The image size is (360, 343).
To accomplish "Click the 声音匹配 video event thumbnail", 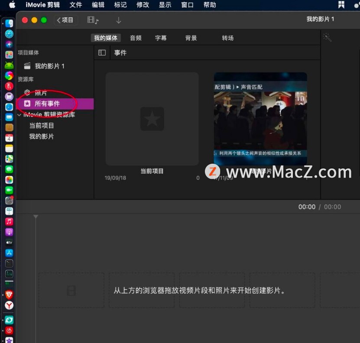I will click(x=260, y=119).
